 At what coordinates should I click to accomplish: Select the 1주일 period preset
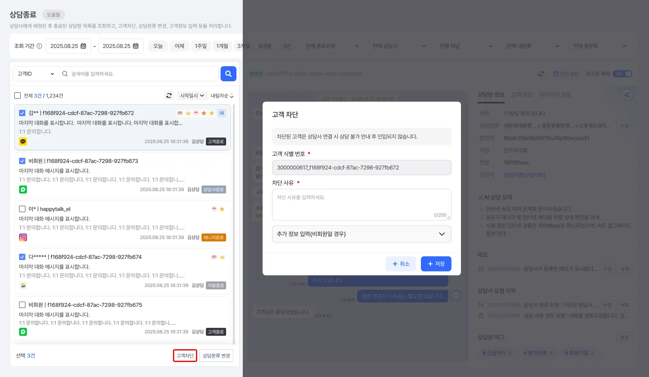coord(201,46)
